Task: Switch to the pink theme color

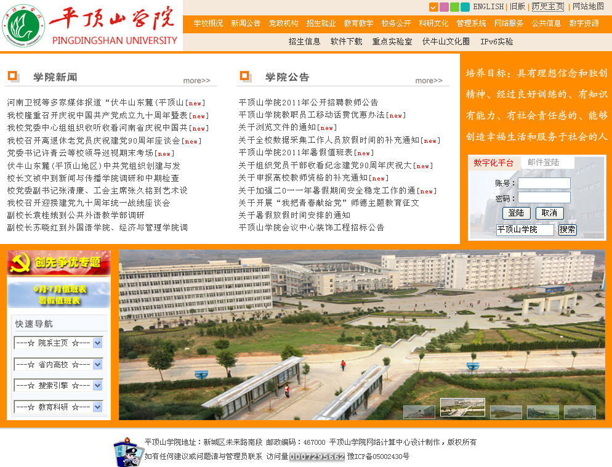Action: coord(444,7)
